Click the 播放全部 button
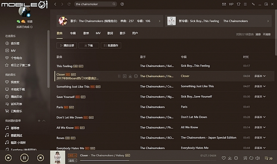This screenshot has height=164, width=277. coord(67,45)
